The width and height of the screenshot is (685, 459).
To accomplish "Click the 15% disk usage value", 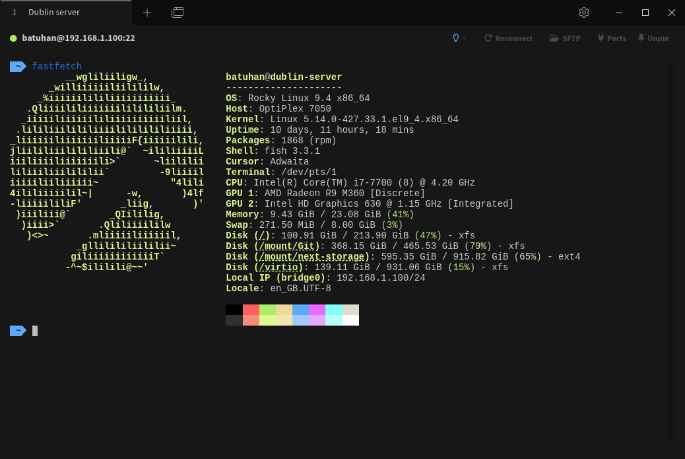I will click(461, 267).
